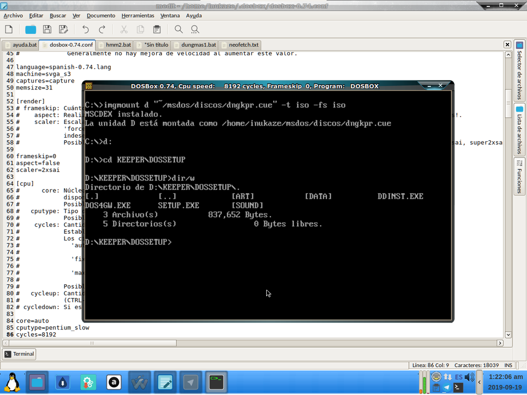Activate the DOSBox terminal taskbar icon

click(x=216, y=382)
